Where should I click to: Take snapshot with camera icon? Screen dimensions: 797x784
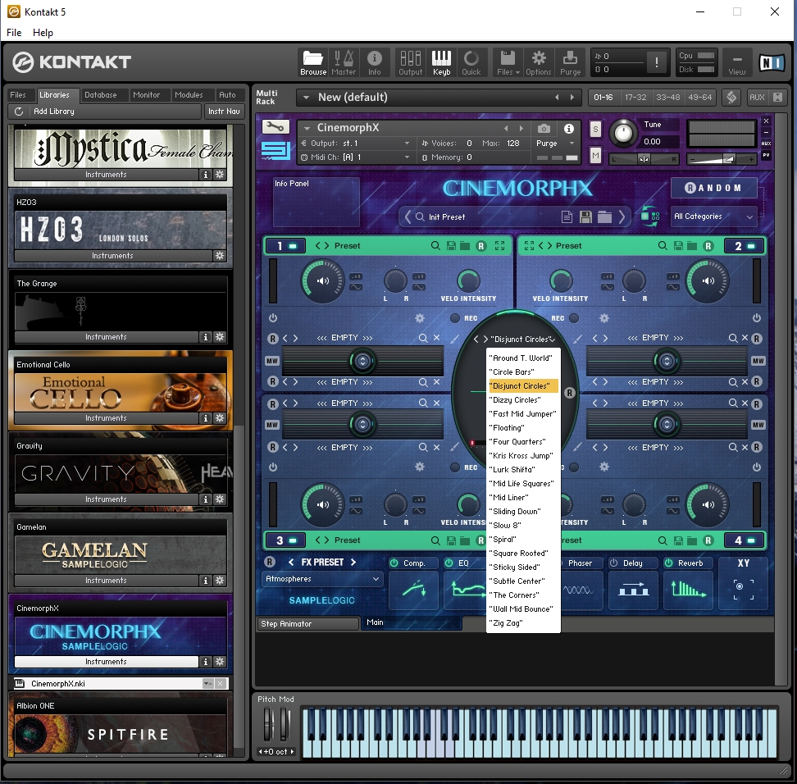(544, 128)
